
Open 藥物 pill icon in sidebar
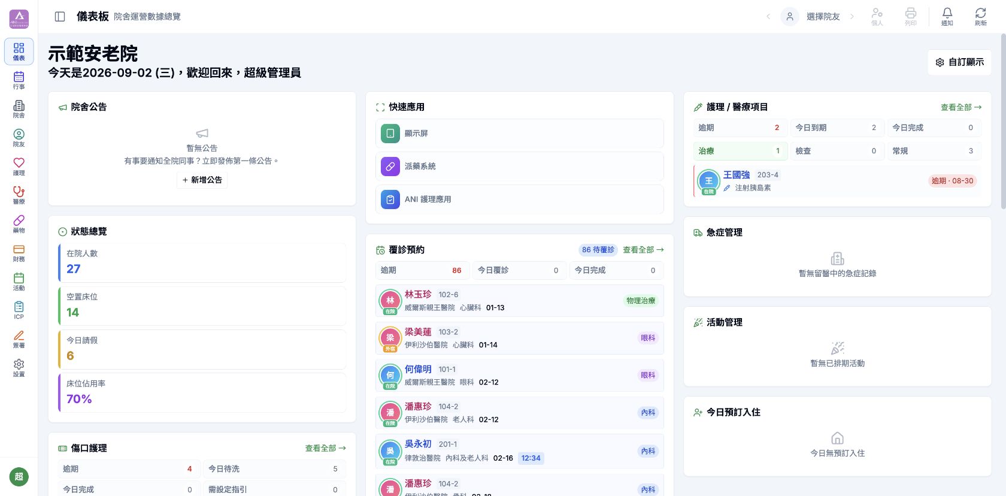pos(19,224)
